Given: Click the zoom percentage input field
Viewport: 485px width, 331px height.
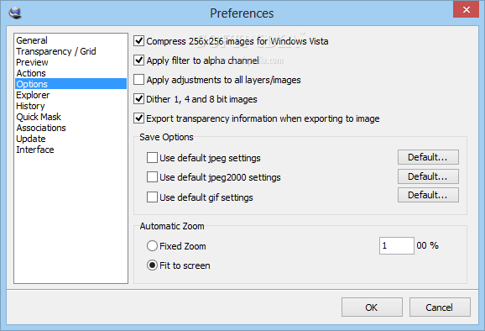Looking at the screenshot, I should (x=397, y=245).
